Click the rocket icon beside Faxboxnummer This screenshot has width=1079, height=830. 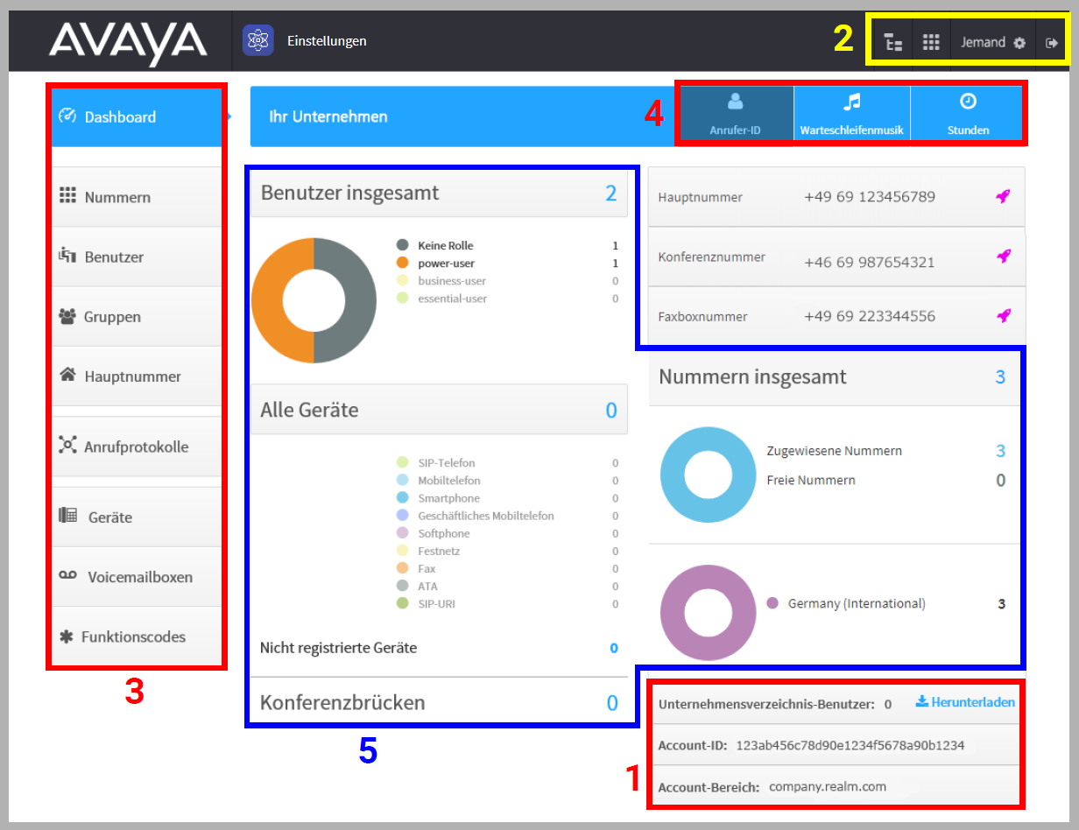(x=1003, y=315)
